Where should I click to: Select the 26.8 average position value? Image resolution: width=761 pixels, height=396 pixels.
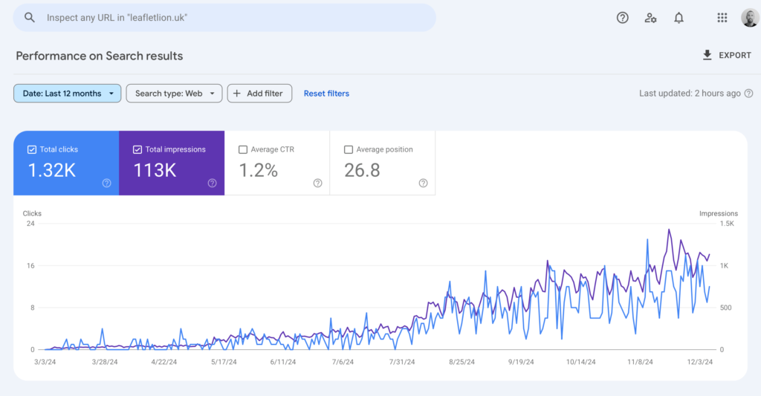click(362, 170)
